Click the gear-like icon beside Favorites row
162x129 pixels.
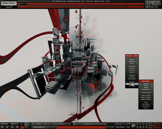(18, 127)
